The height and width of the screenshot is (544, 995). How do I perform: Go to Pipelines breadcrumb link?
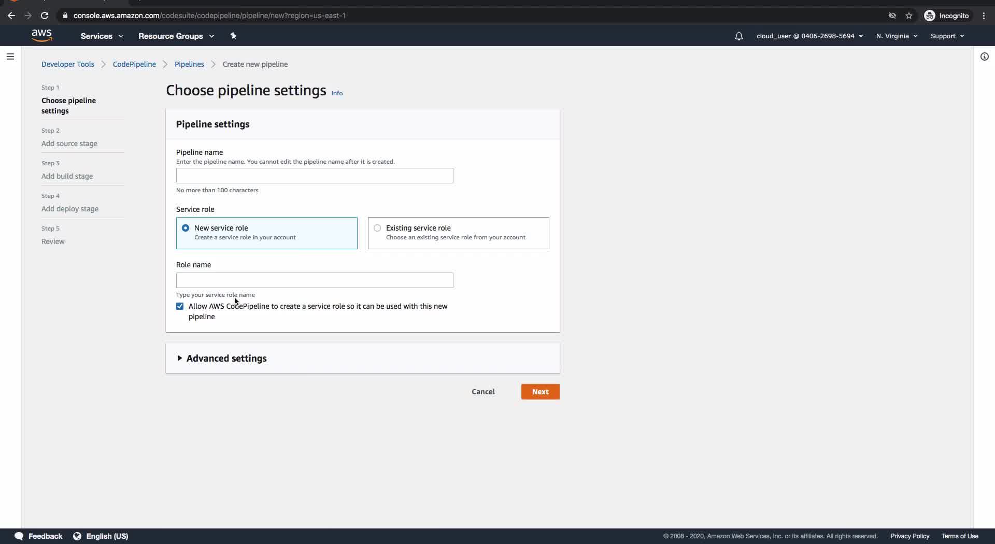pyautogui.click(x=189, y=64)
